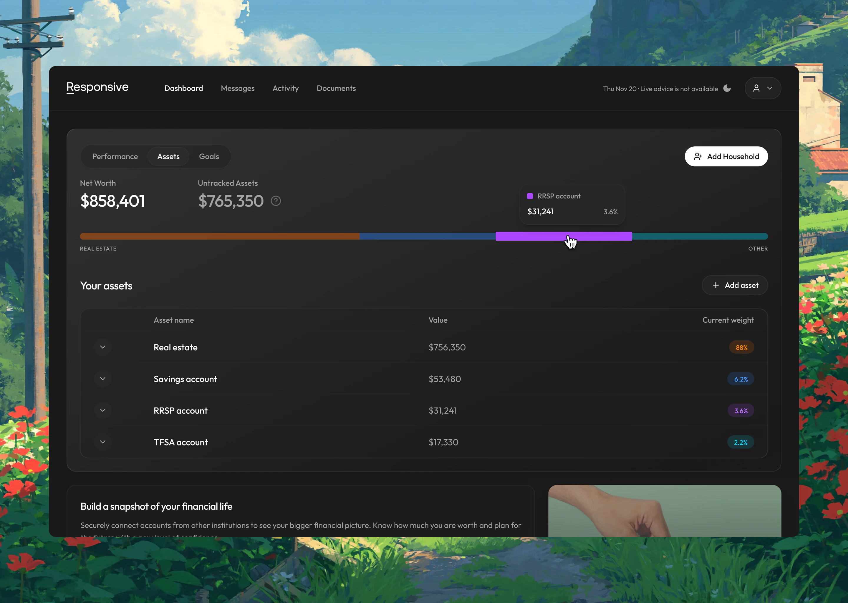Click the Add Household button
The height and width of the screenshot is (603, 848).
(726, 156)
